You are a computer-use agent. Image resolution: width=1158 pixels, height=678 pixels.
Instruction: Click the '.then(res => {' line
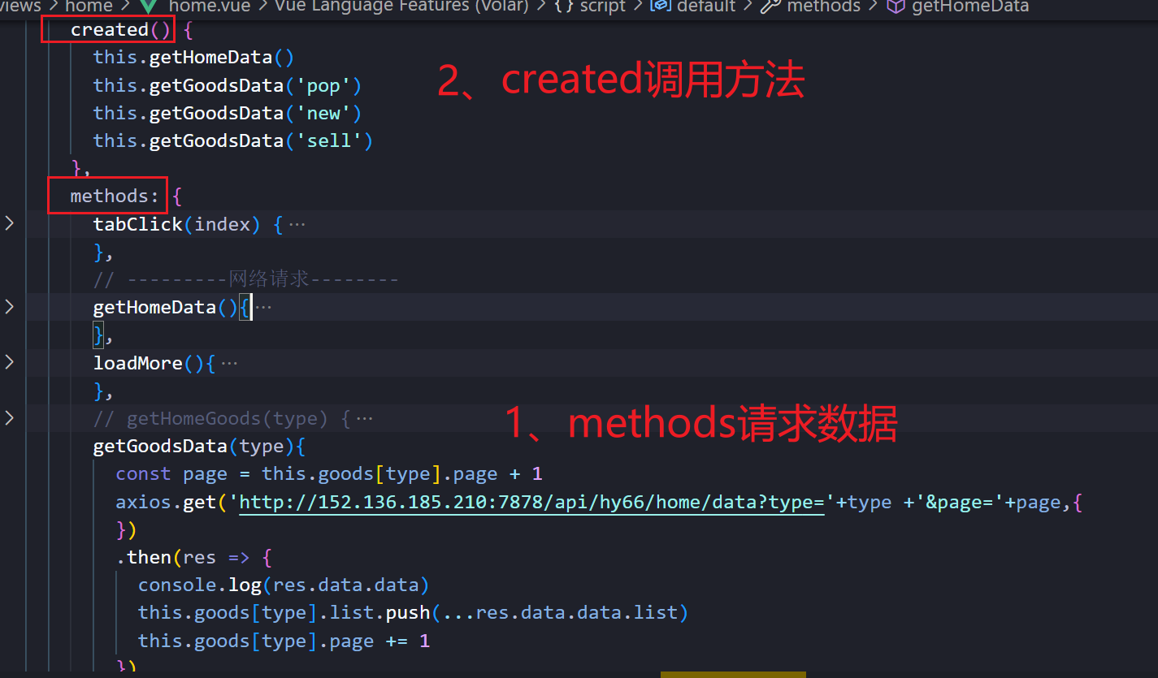194,558
